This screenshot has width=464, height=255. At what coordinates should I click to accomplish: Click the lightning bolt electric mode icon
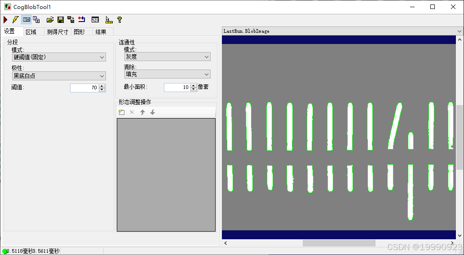point(15,20)
